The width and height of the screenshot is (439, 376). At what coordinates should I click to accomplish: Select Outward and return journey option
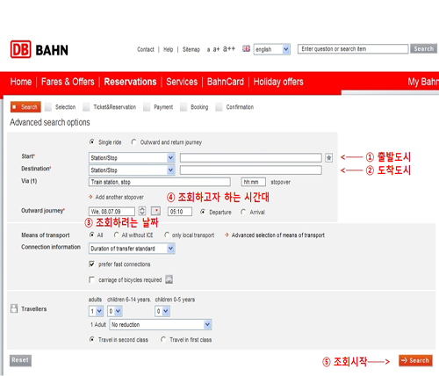(x=133, y=142)
